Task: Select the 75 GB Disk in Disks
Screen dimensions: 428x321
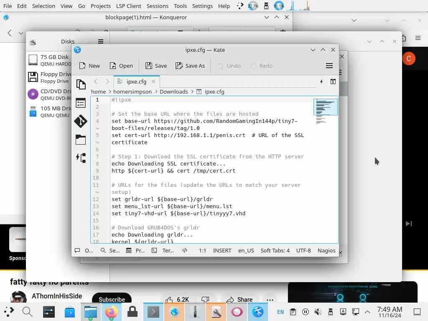Action: 50,60
